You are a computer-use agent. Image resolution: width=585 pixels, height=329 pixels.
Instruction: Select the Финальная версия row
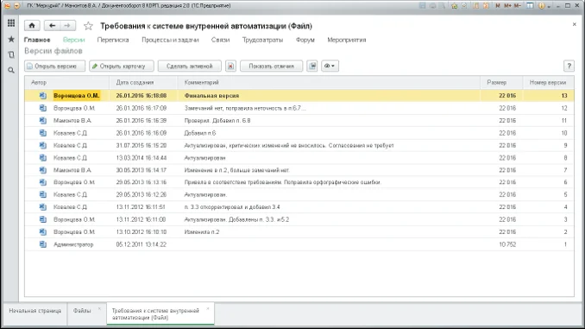click(299, 96)
